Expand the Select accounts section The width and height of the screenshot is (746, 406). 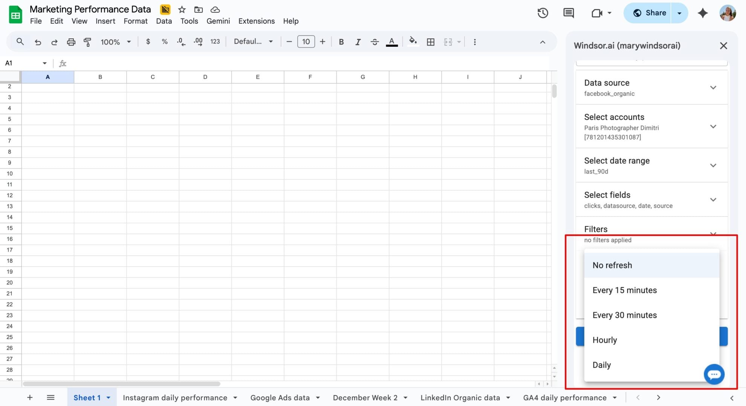click(x=651, y=126)
